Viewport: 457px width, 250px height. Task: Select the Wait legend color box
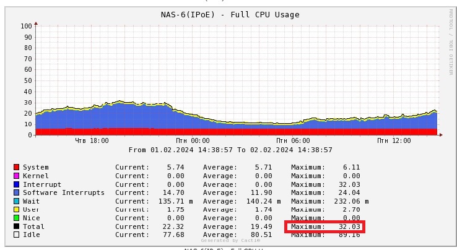click(17, 201)
